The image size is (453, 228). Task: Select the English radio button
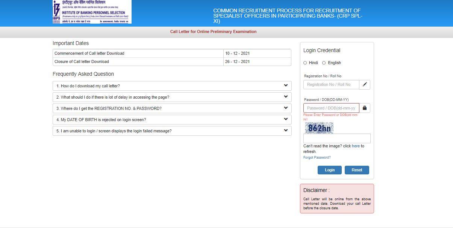pos(324,63)
